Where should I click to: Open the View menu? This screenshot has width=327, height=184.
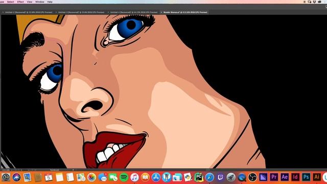(x=30, y=2)
